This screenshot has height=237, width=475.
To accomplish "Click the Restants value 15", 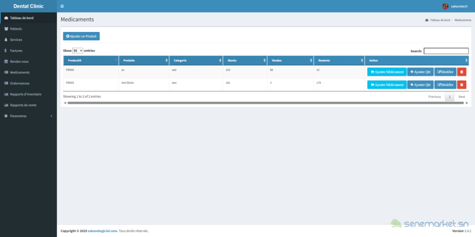I will click(x=318, y=70).
